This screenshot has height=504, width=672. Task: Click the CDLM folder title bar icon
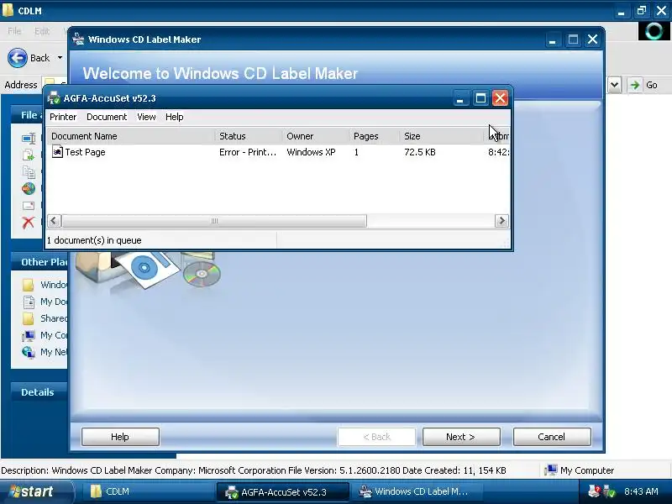coord(8,10)
